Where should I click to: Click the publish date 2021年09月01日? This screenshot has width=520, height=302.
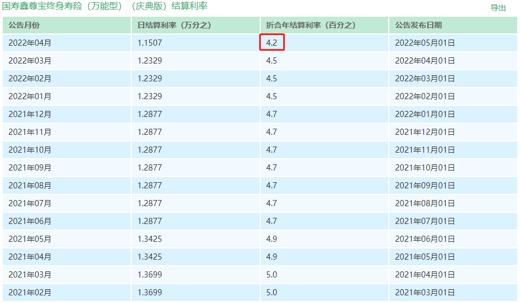[x=425, y=186]
